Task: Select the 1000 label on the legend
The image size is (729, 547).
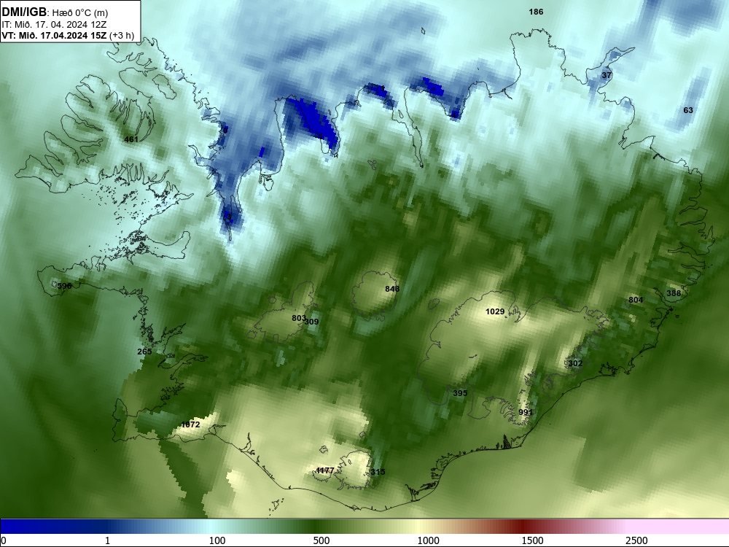Action: click(428, 540)
